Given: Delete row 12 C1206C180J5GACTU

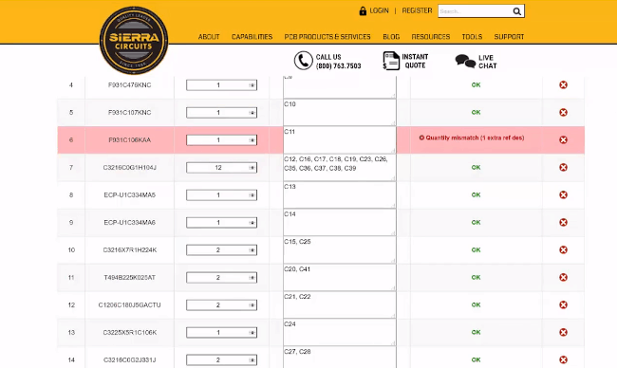Looking at the screenshot, I should pyautogui.click(x=563, y=305).
